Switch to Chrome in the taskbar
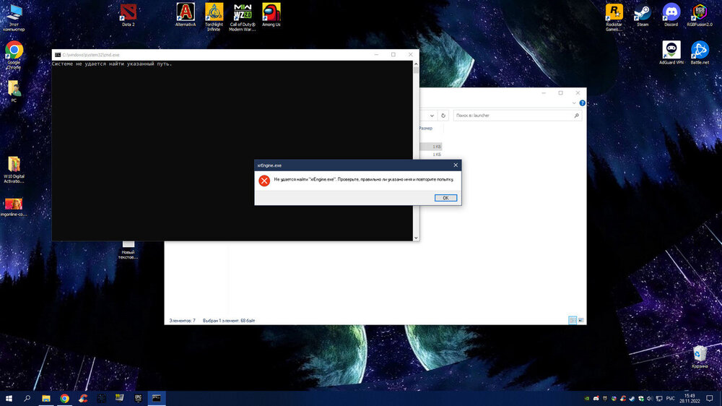 [64, 398]
